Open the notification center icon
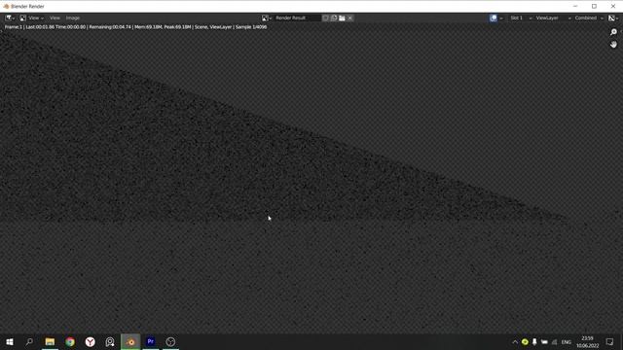The height and width of the screenshot is (350, 623). (609, 341)
